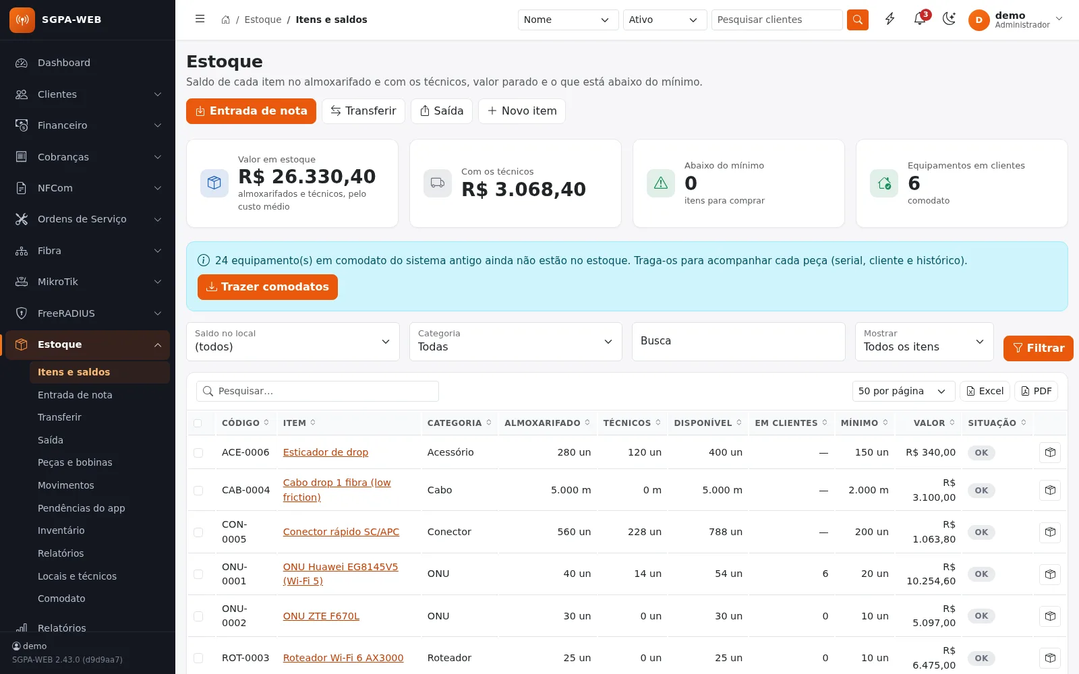Change the 50 por página selector
The image size is (1079, 674).
coord(904,392)
